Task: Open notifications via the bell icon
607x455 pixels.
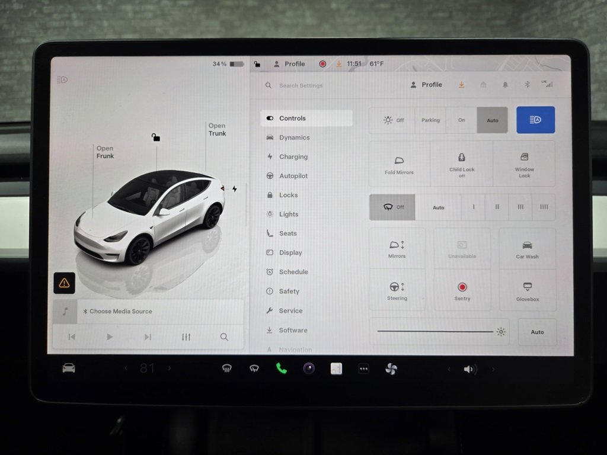Action: [x=504, y=85]
